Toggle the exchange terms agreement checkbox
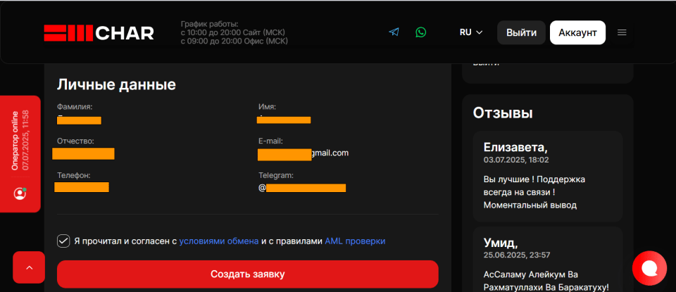 (63, 241)
